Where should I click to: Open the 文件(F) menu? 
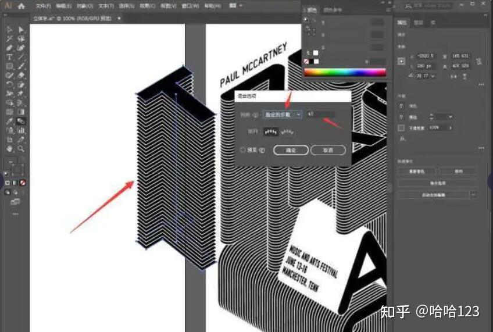(43, 6)
